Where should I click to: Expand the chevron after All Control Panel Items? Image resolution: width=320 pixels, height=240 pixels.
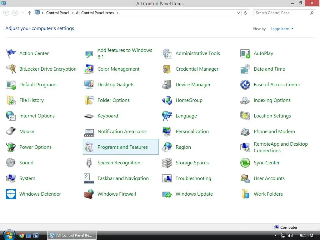pyautogui.click(x=117, y=13)
